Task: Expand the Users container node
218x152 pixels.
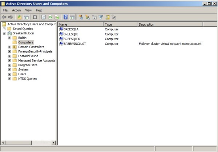Action: coord(9,74)
